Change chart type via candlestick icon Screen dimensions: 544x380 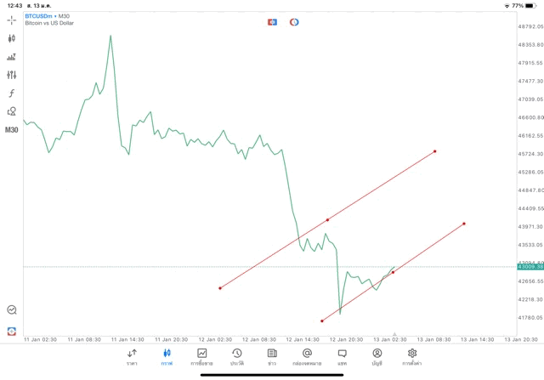(x=12, y=38)
